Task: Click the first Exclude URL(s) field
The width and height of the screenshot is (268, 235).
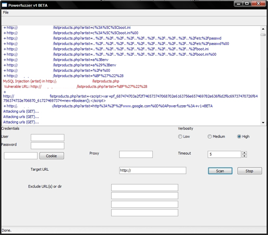Action: 144,187
